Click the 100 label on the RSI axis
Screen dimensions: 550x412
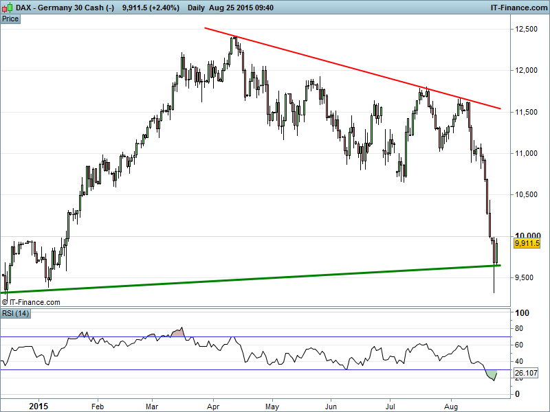(520, 313)
